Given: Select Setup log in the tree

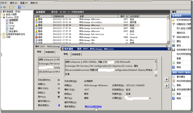Looking at the screenshot, I should point(12,26).
